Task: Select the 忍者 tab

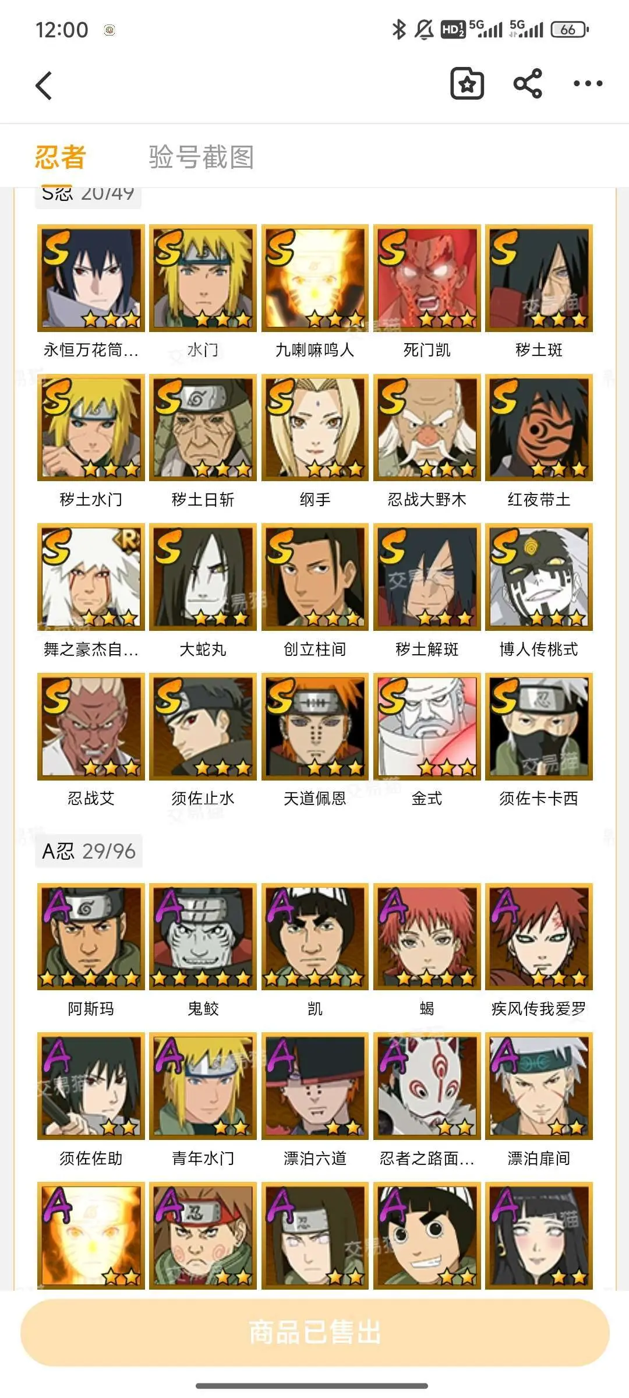Action: tap(61, 157)
